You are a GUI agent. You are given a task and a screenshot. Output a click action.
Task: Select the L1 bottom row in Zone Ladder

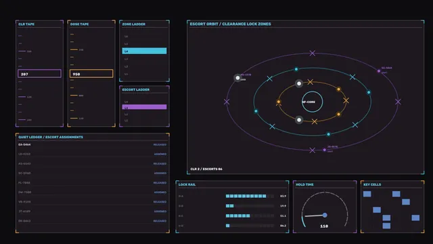coord(144,74)
